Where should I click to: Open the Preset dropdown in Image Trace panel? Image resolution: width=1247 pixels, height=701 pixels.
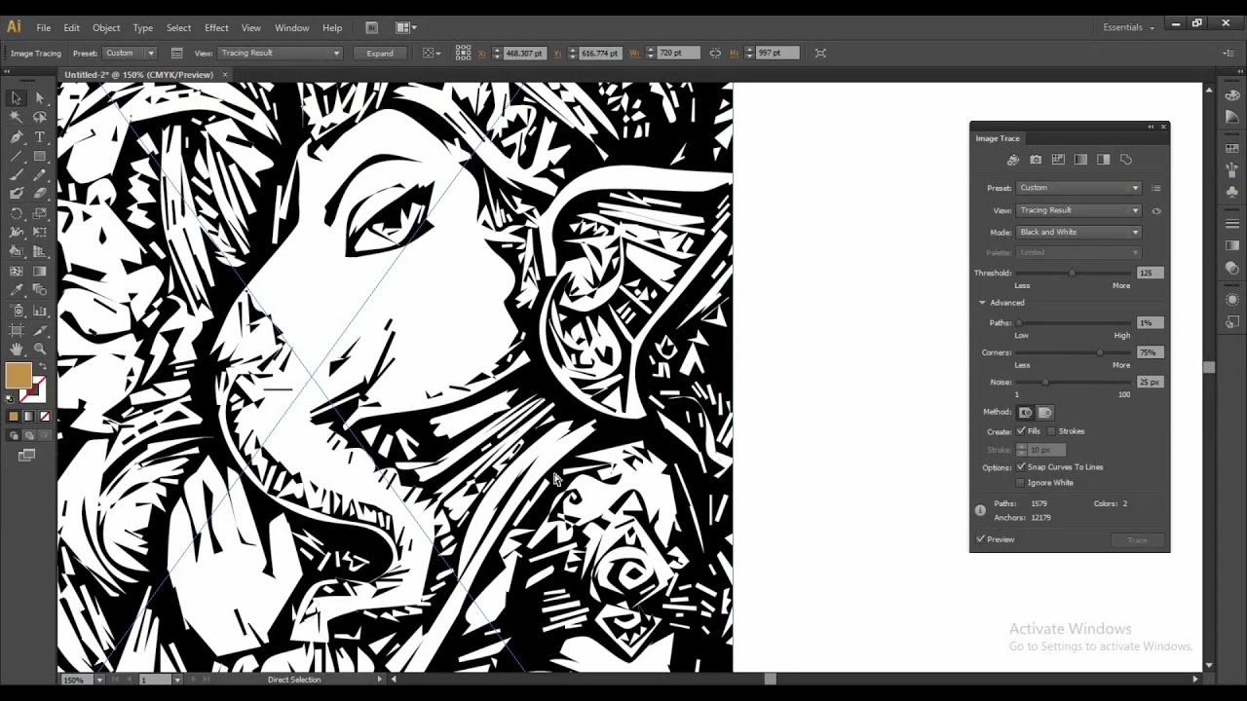pyautogui.click(x=1078, y=188)
